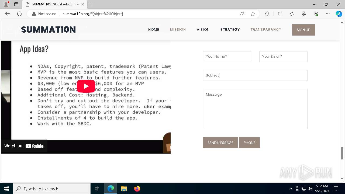Open Microsoft Edge from taskbar
This screenshot has height=194, width=345.
coord(111,189)
